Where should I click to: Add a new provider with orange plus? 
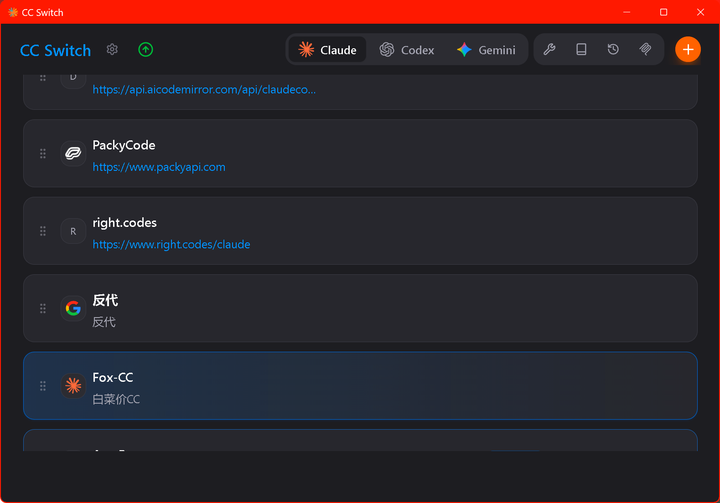(x=688, y=49)
